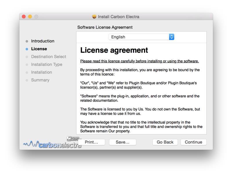232x171 pixels.
Task: Open the English language dropdown
Action: pyautogui.click(x=141, y=37)
